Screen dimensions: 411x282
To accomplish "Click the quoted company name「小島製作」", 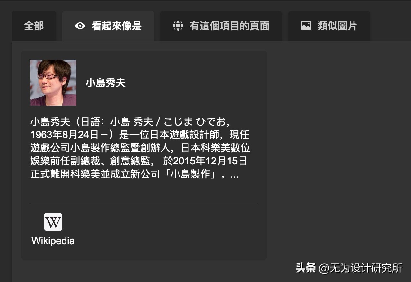I will pos(190,175).
